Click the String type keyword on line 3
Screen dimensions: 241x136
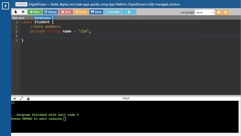54,31
